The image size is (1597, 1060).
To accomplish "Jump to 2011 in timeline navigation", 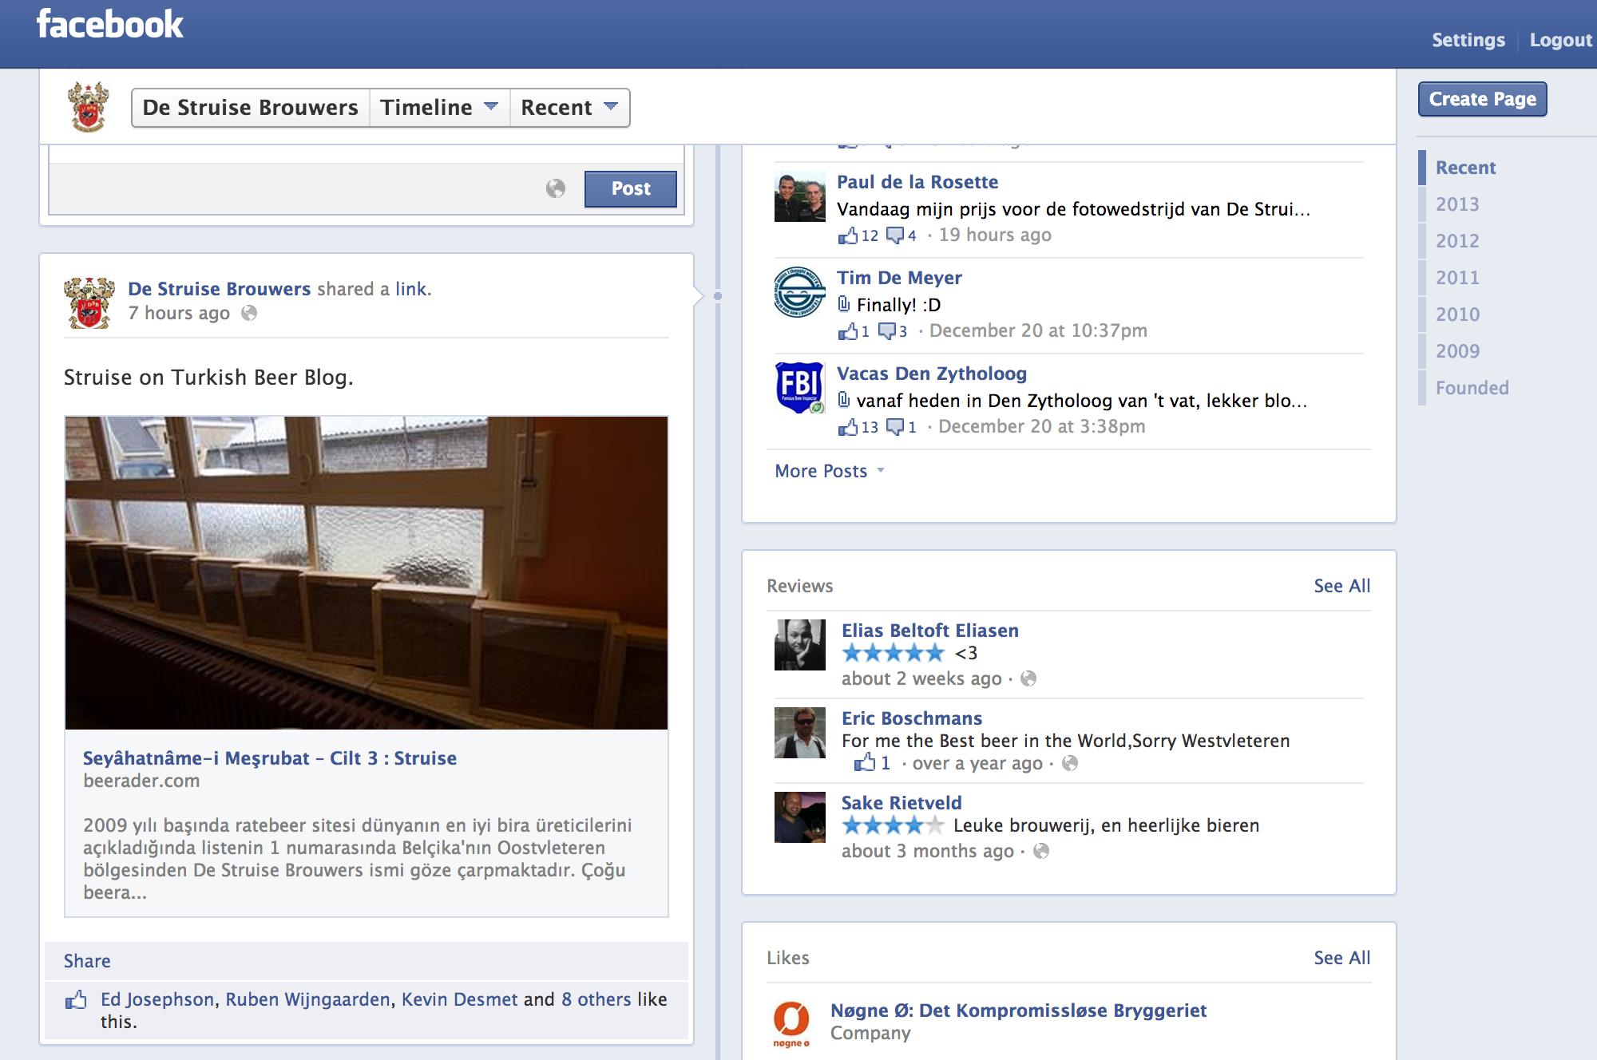I will click(x=1457, y=278).
